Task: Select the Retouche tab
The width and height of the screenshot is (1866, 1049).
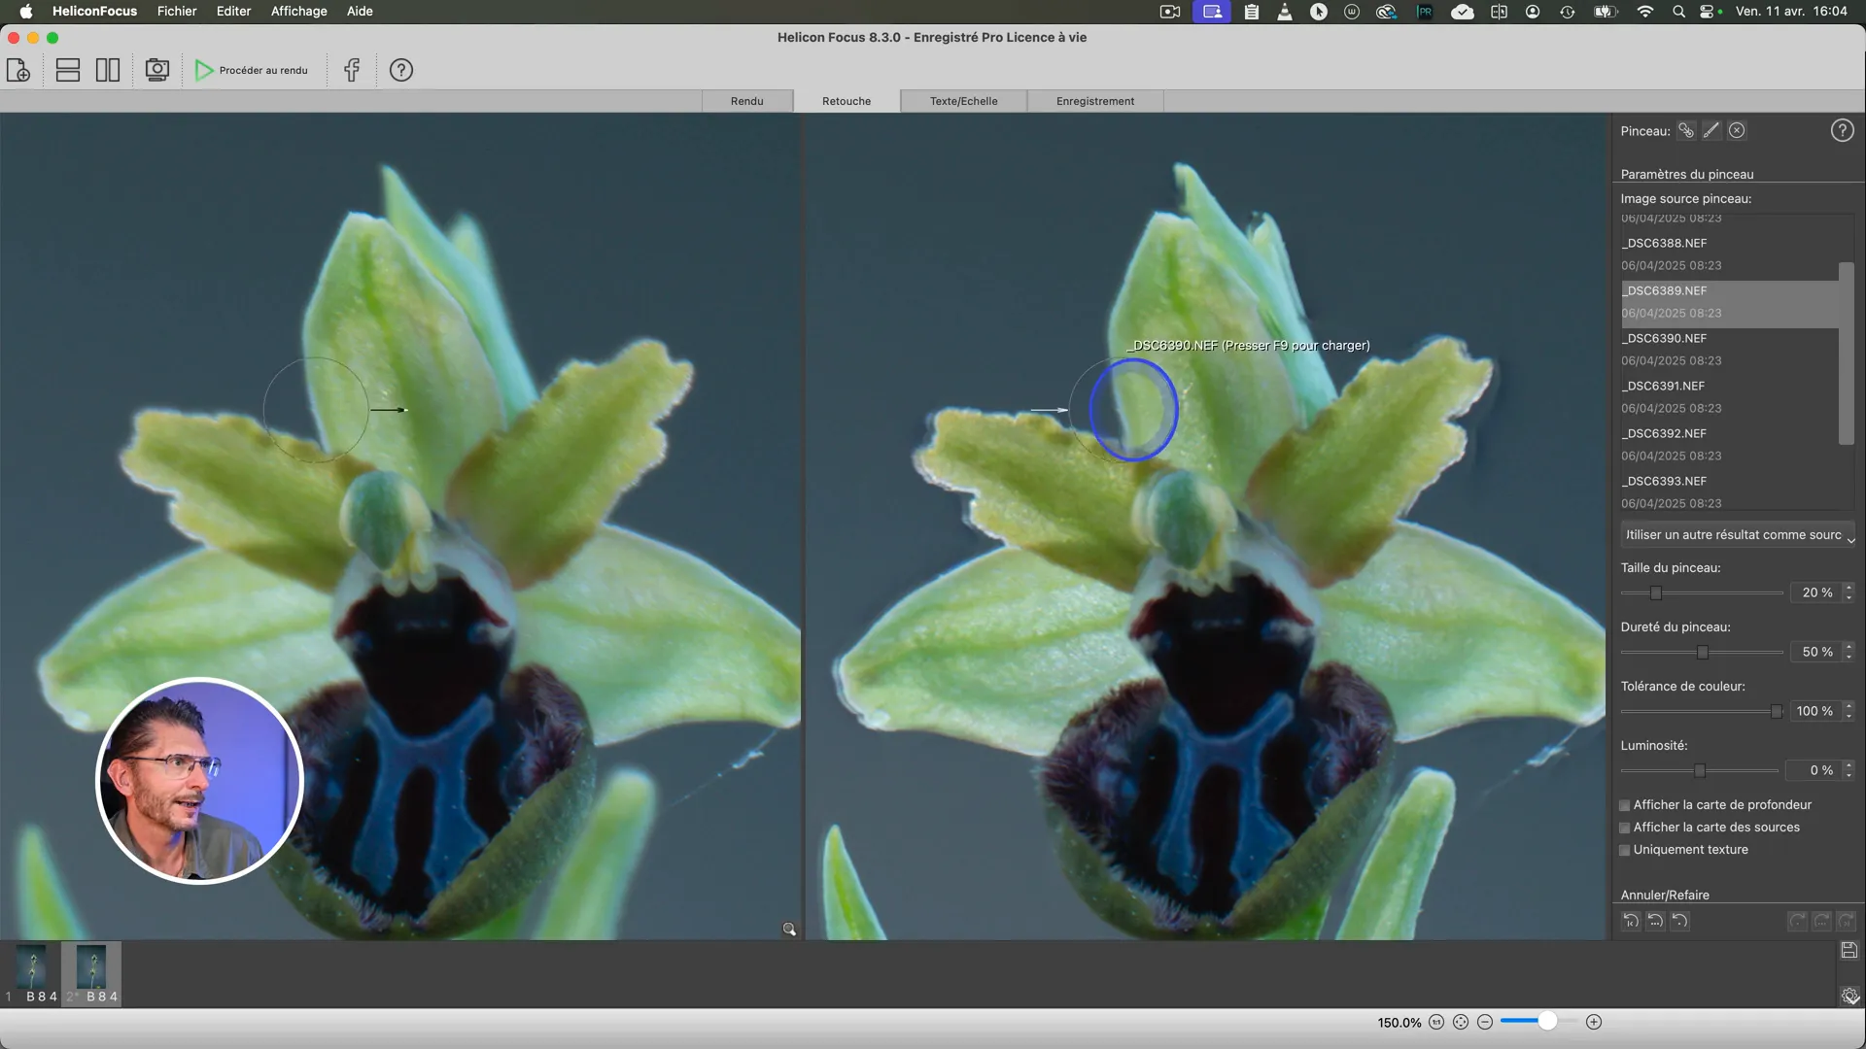Action: pyautogui.click(x=847, y=101)
